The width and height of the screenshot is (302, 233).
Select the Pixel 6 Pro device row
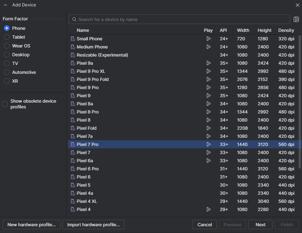point(135,169)
